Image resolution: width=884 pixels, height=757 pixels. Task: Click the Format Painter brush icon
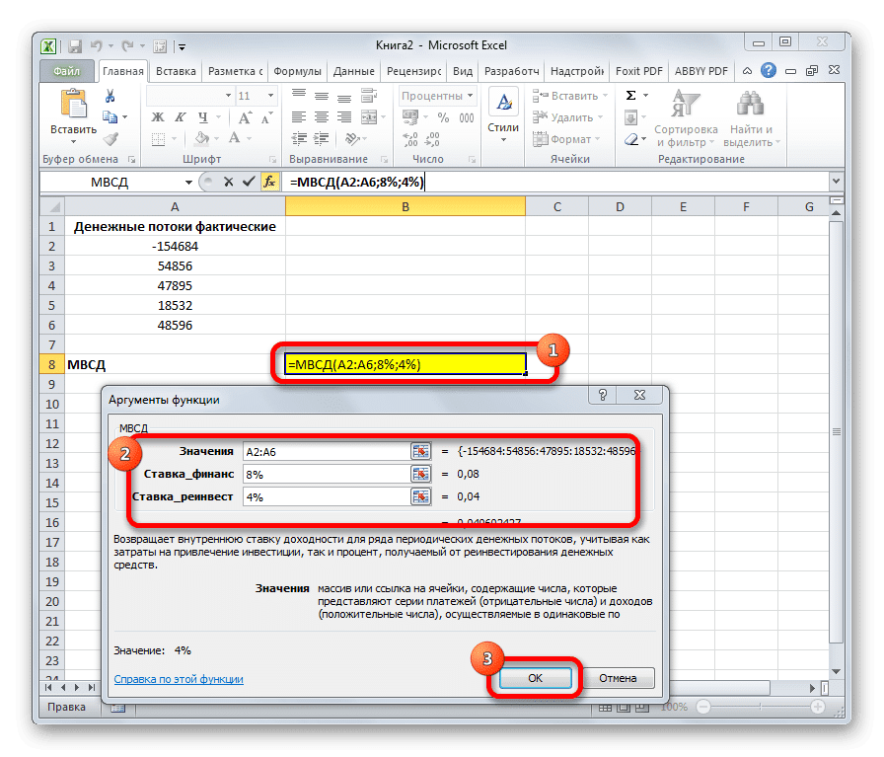point(111,139)
